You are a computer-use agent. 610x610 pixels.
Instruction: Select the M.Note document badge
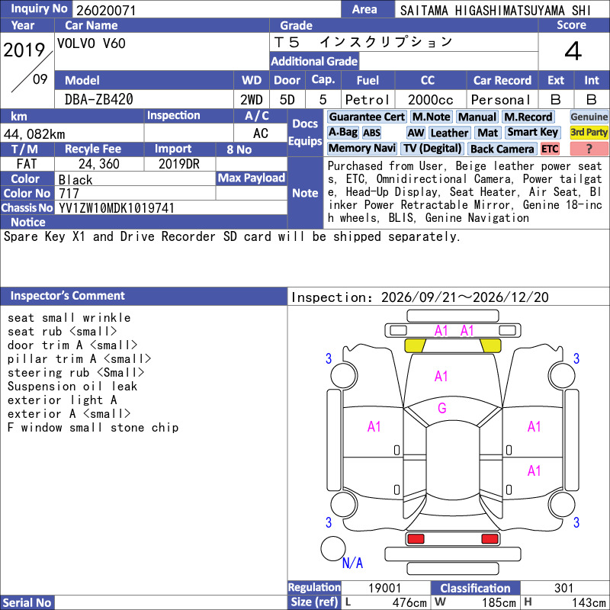coord(431,117)
